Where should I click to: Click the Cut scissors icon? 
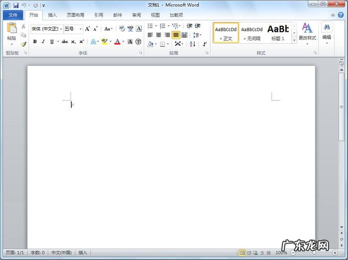click(x=23, y=26)
